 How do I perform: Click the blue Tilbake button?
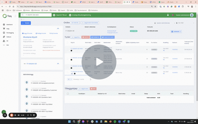[26, 23]
